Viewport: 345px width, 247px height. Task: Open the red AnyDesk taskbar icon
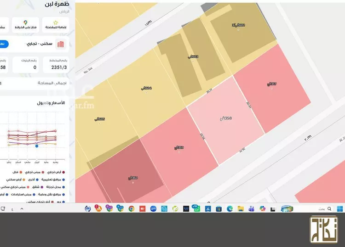pos(142,208)
